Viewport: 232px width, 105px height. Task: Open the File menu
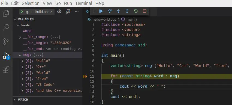click(4, 3)
